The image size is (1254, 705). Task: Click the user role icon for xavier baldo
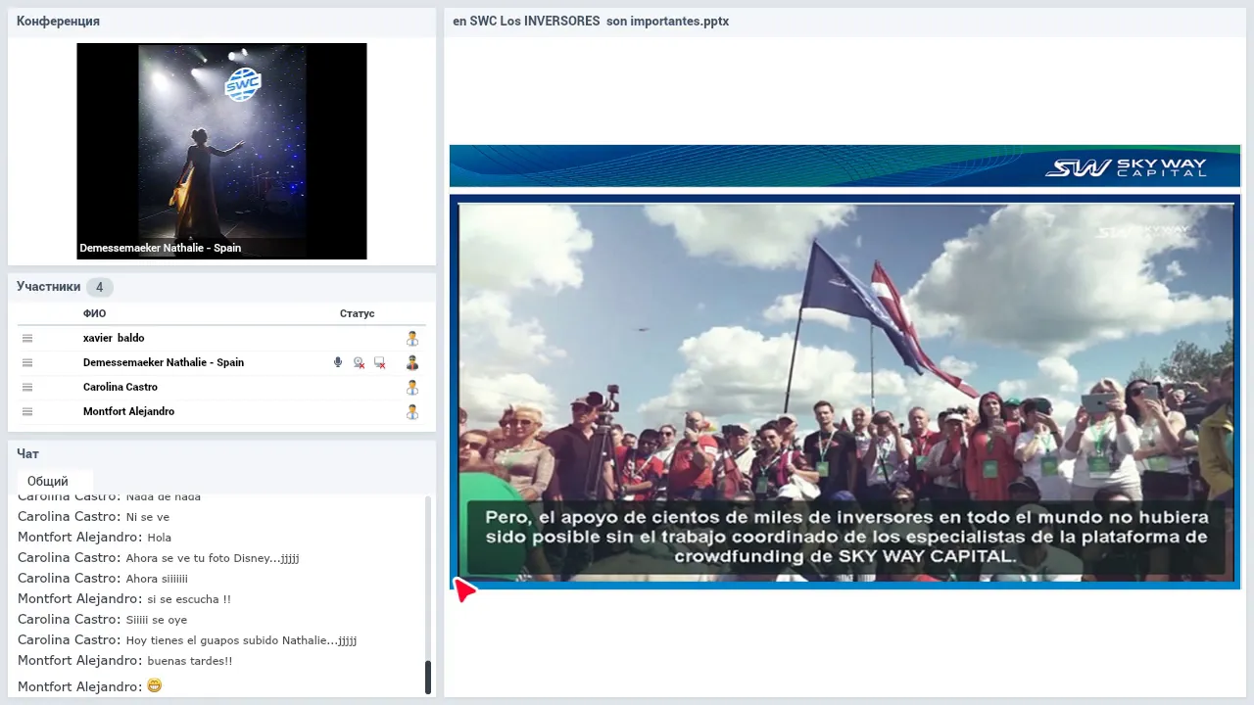[412, 338]
